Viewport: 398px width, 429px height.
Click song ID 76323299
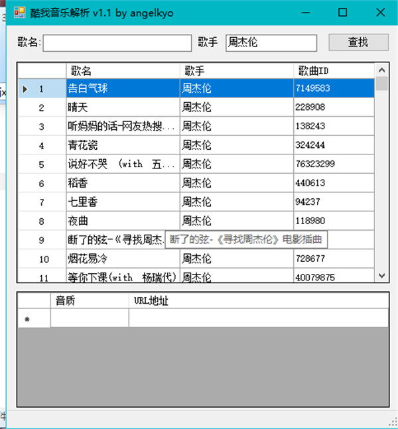click(x=334, y=164)
